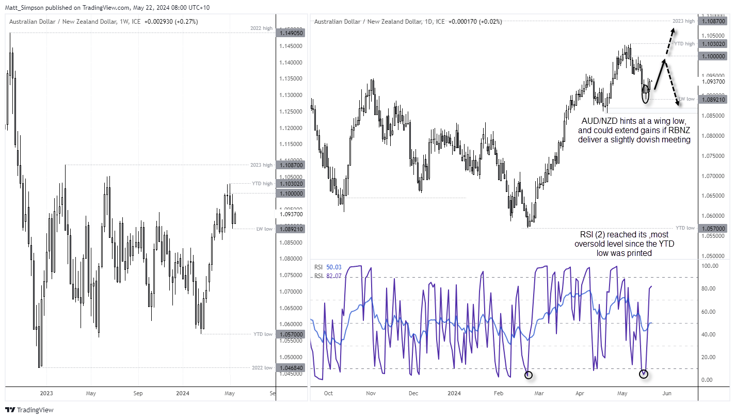Click 'YTD high' label on the daily chart
The image size is (735, 419).
click(x=684, y=44)
